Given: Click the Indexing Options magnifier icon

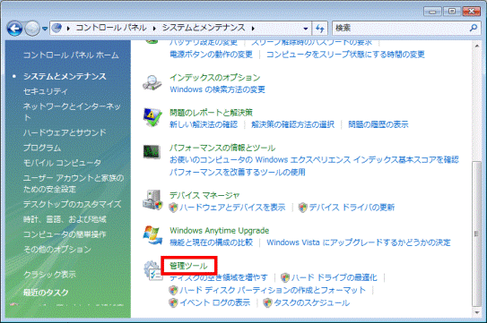Looking at the screenshot, I should tap(152, 83).
